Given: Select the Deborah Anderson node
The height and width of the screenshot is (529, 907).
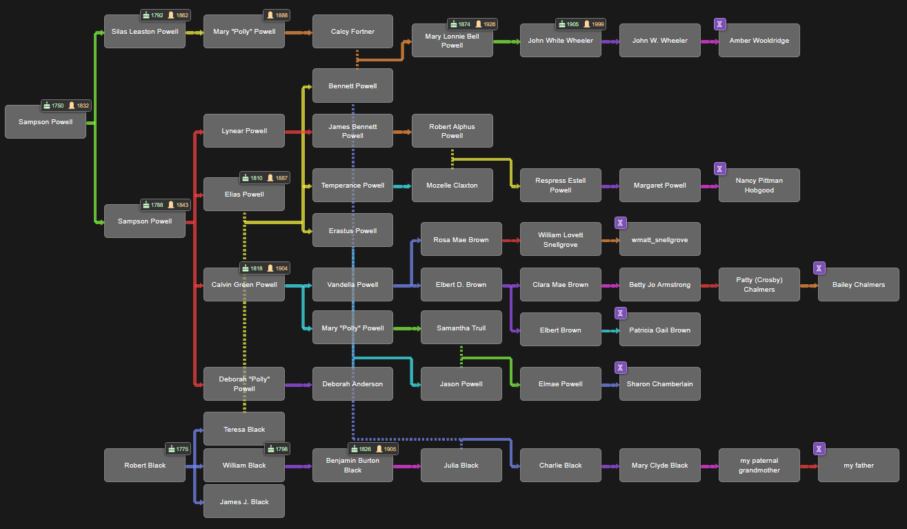Looking at the screenshot, I should click(352, 384).
